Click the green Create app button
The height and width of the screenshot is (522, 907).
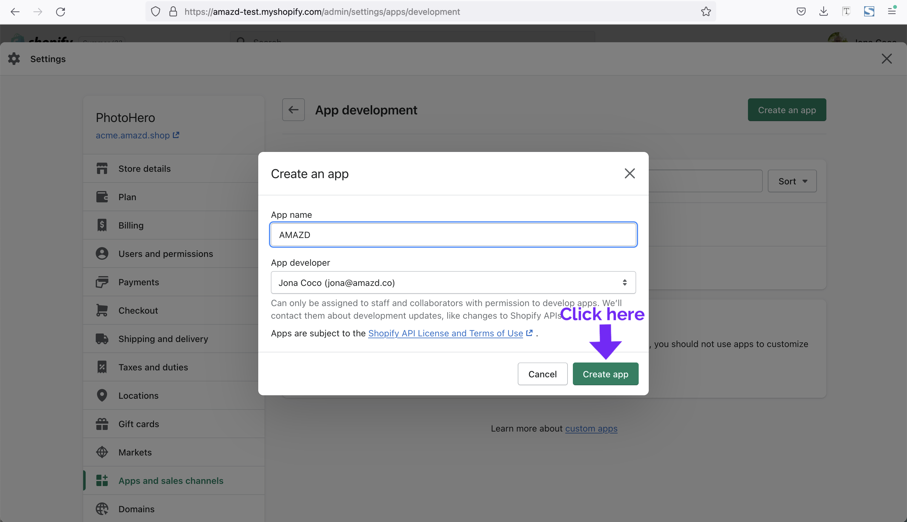[x=606, y=374]
